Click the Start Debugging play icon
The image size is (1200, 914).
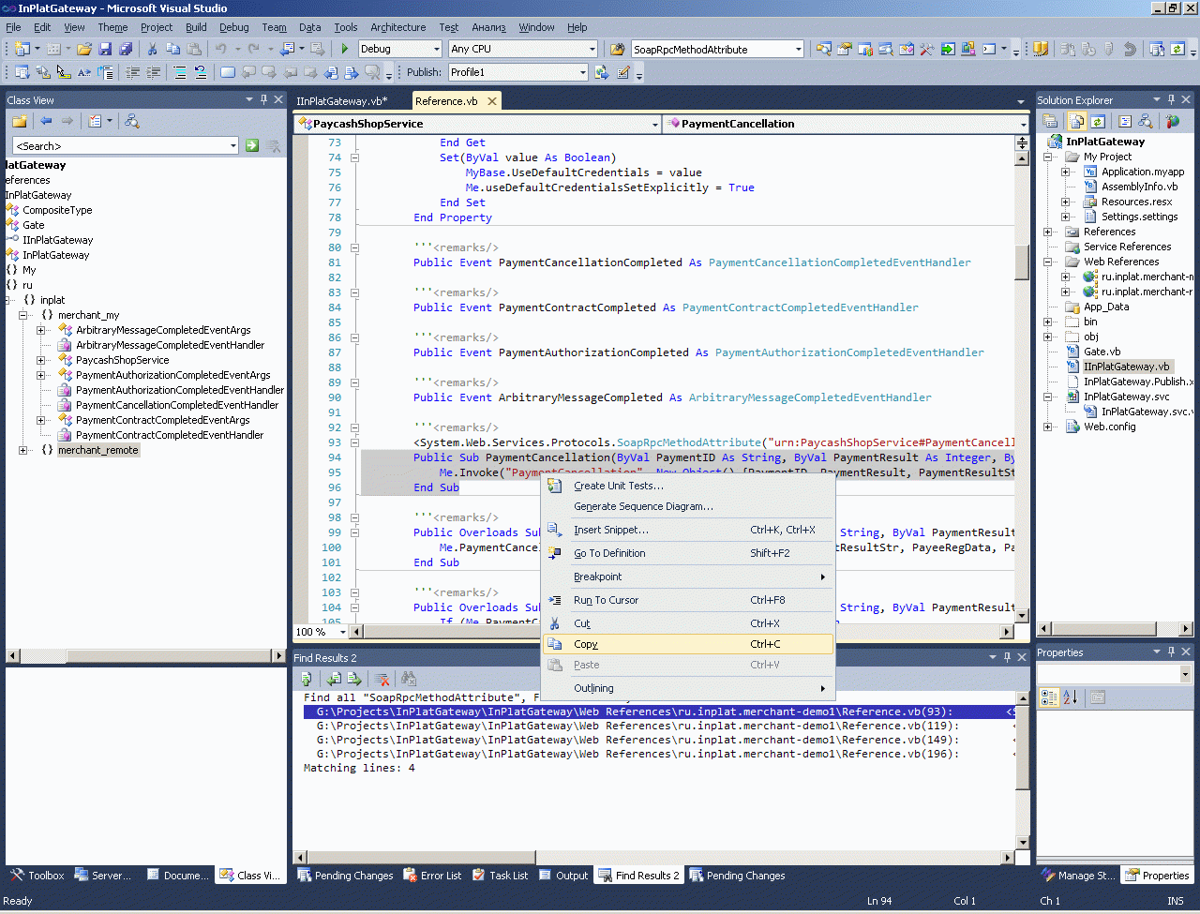coord(345,49)
